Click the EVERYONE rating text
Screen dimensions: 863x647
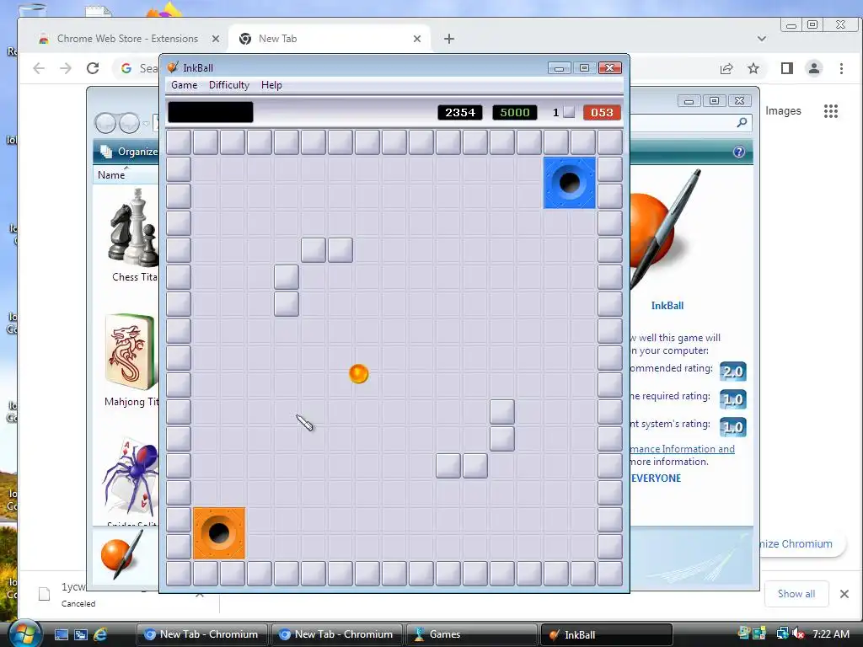pyautogui.click(x=656, y=479)
